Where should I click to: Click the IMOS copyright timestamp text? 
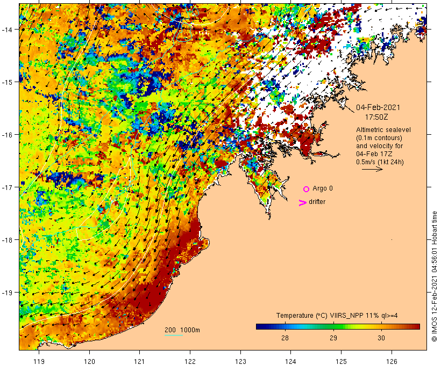click(x=434, y=276)
